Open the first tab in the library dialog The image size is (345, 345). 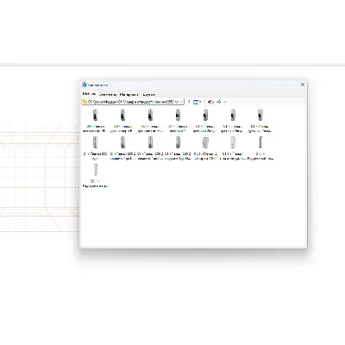click(x=89, y=94)
